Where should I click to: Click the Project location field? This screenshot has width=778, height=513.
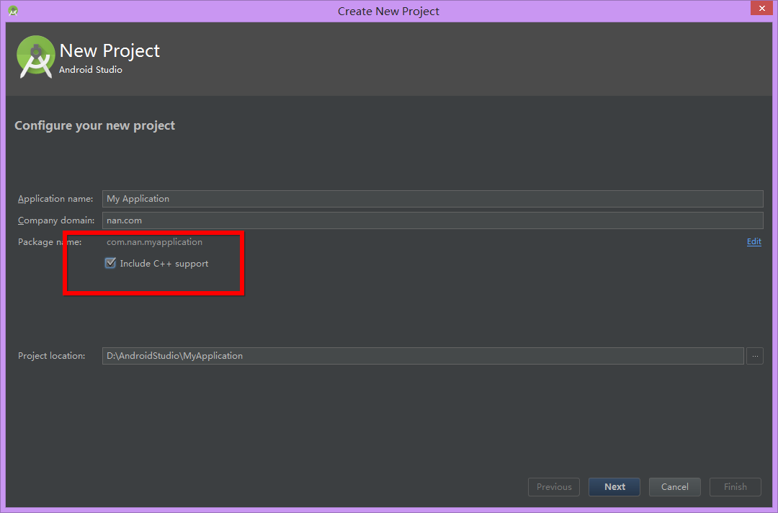423,356
